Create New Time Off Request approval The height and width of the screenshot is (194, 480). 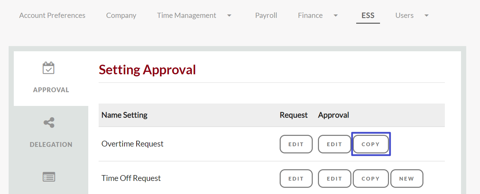coord(407,179)
